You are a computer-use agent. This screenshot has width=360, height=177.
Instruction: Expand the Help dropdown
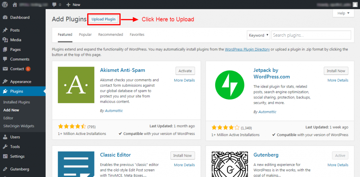click(x=343, y=13)
